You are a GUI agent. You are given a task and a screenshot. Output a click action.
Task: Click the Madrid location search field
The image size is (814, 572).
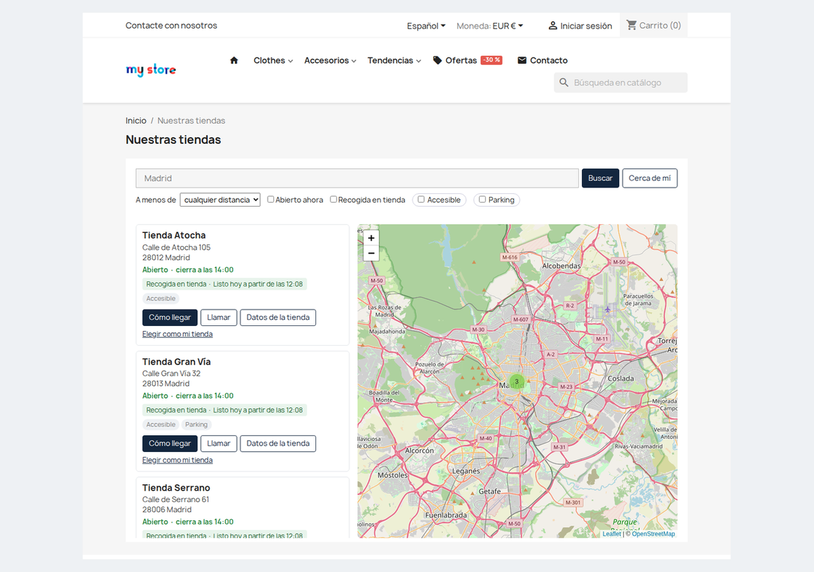click(357, 178)
